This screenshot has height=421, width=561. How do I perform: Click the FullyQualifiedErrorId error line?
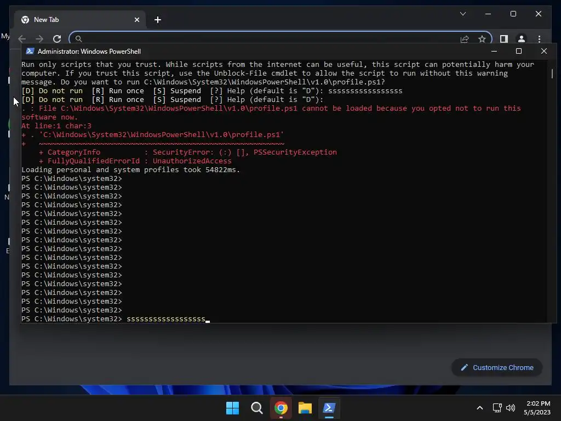[135, 161]
